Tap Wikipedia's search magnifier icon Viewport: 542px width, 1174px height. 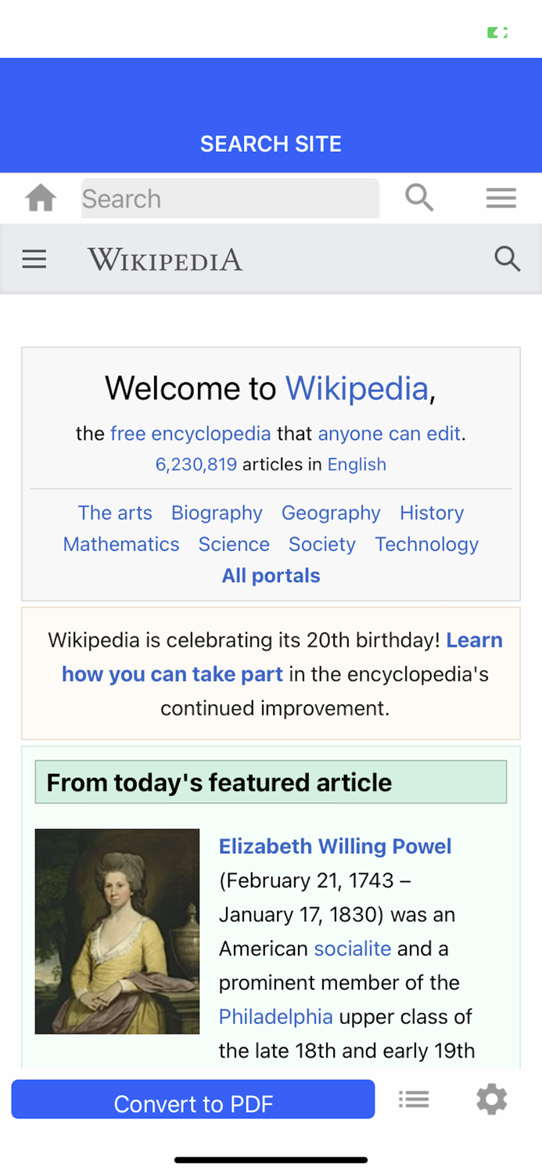pyautogui.click(x=507, y=259)
